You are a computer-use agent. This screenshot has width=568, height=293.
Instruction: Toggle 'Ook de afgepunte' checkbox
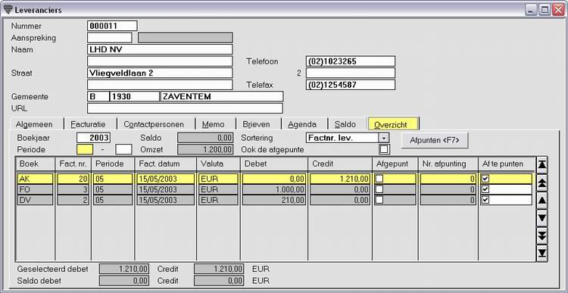click(x=384, y=149)
